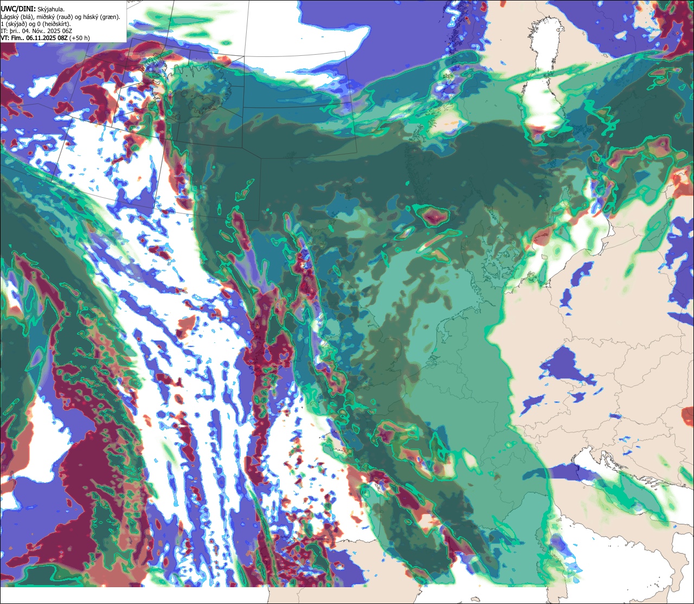Click 'háský (græn).' in the legend
The image size is (694, 604).
pyautogui.click(x=101, y=17)
